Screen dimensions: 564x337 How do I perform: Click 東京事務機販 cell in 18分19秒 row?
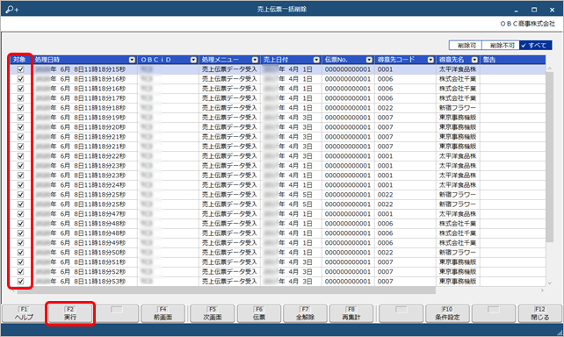pyautogui.click(x=458, y=118)
